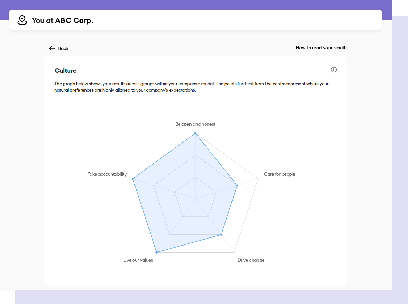
Task: Click the Live our values data point
Action: click(157, 252)
